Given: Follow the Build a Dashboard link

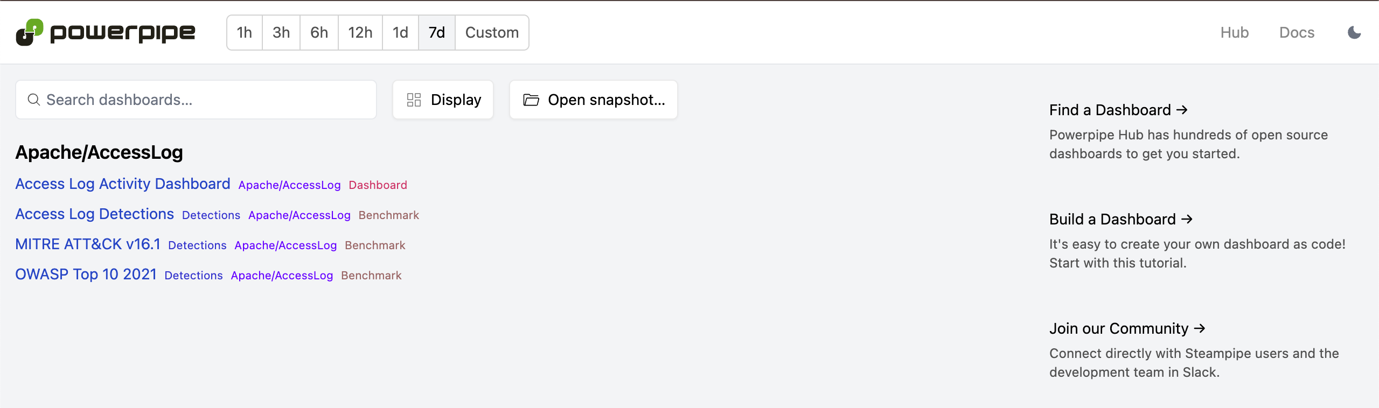Looking at the screenshot, I should pos(1120,220).
